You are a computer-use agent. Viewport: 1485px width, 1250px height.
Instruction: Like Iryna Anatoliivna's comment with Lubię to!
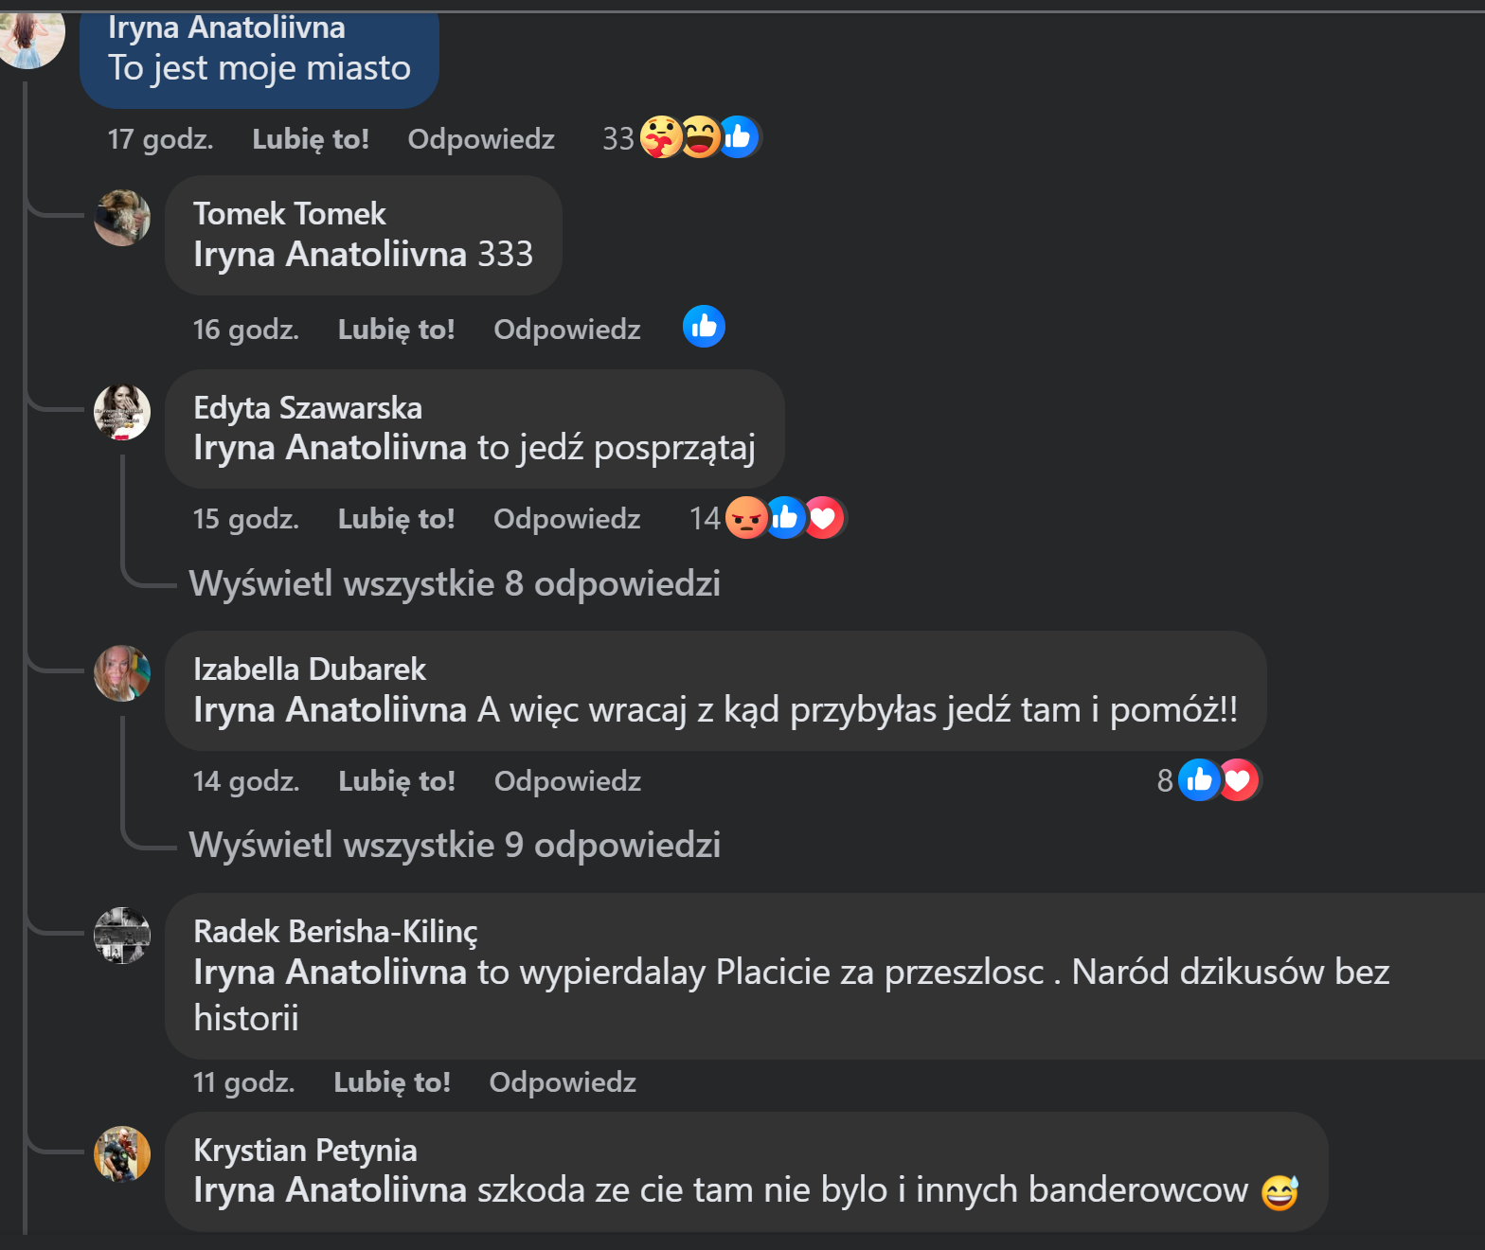[311, 139]
